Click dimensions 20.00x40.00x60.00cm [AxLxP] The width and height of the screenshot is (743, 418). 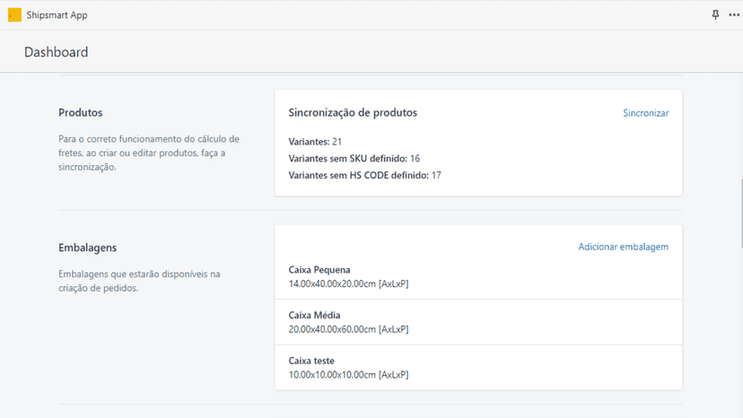(348, 329)
